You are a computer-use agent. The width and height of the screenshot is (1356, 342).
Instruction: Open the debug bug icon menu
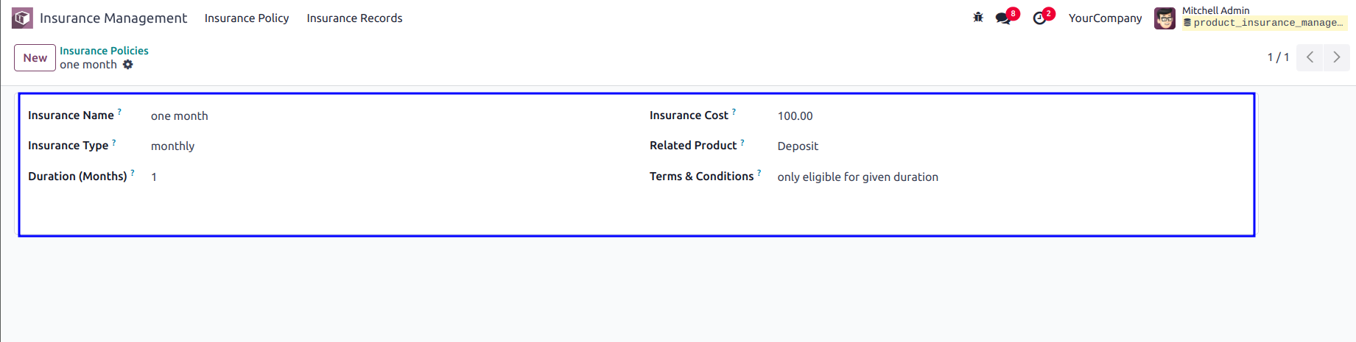[978, 18]
